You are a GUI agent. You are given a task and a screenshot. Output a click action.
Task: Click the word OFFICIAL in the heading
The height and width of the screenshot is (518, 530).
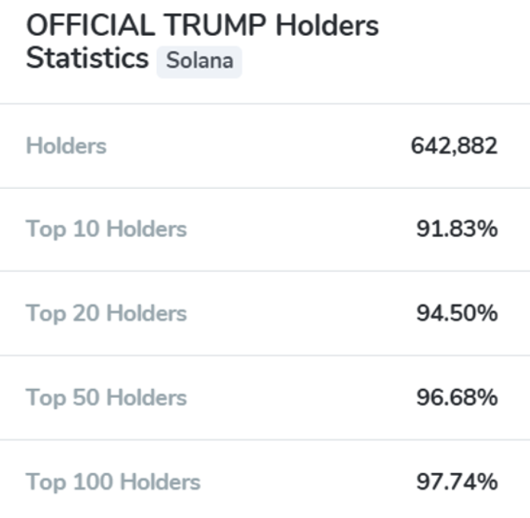[90, 26]
